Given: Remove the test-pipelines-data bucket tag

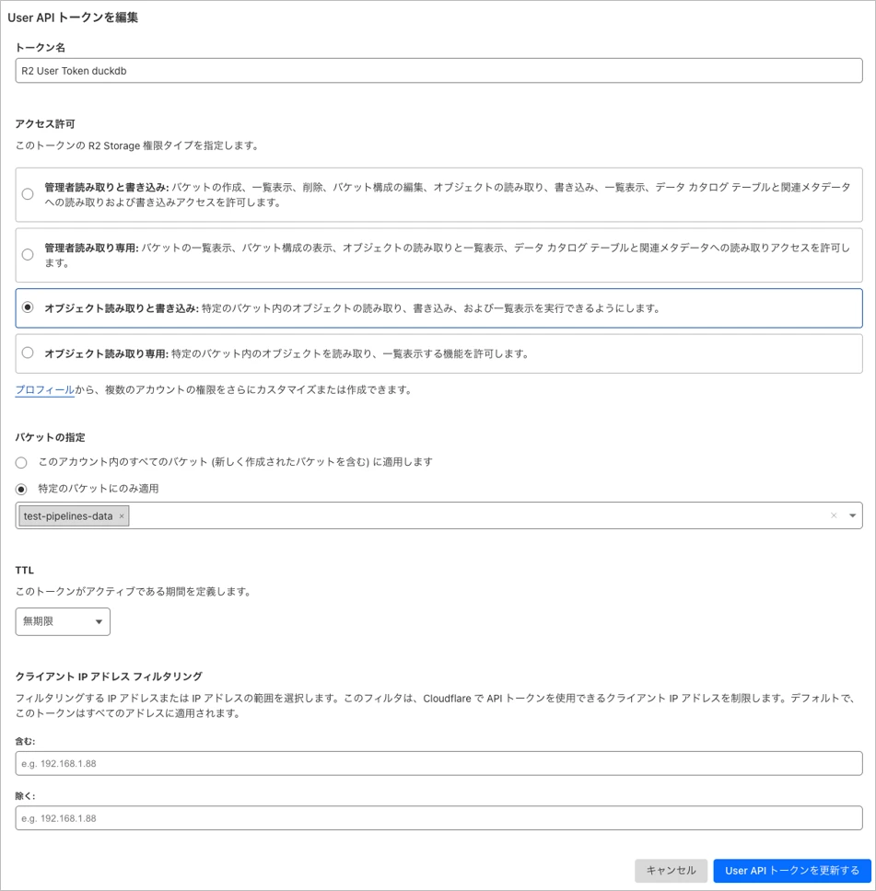Looking at the screenshot, I should coord(122,516).
